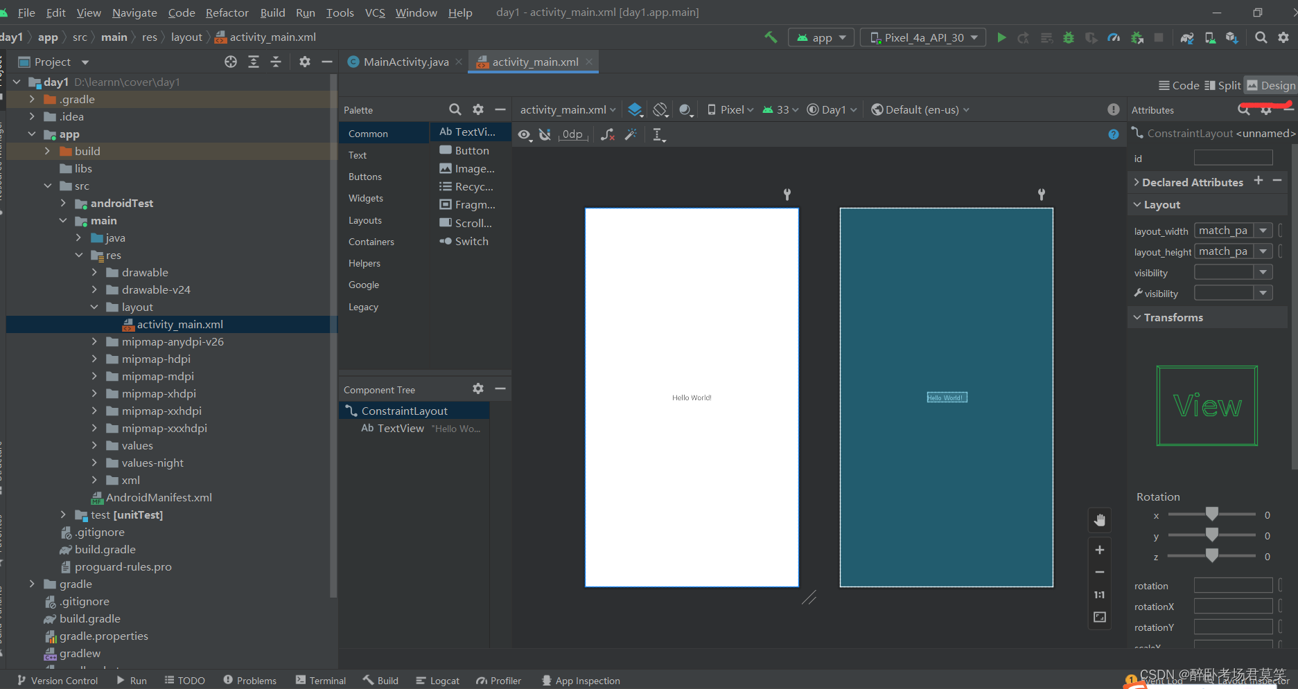Open the Day1 theme dropdown
1298x689 pixels.
tap(832, 109)
